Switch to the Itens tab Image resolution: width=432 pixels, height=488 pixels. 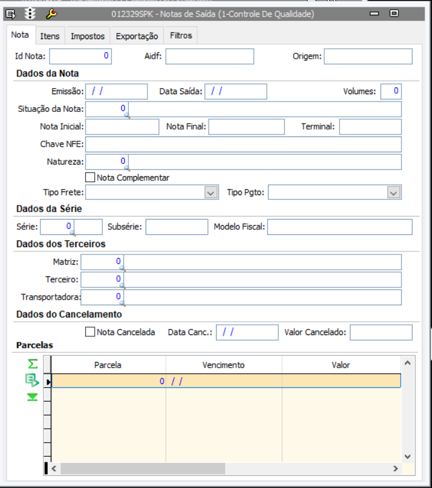pyautogui.click(x=50, y=36)
